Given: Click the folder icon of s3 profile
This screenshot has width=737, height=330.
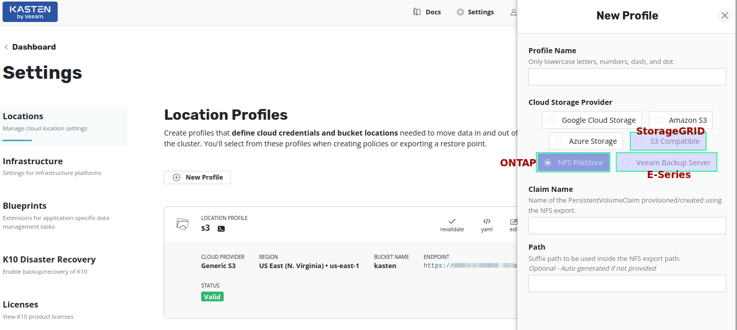Looking at the screenshot, I should click(182, 223).
